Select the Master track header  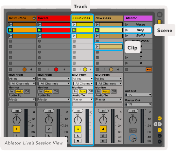(138, 18)
